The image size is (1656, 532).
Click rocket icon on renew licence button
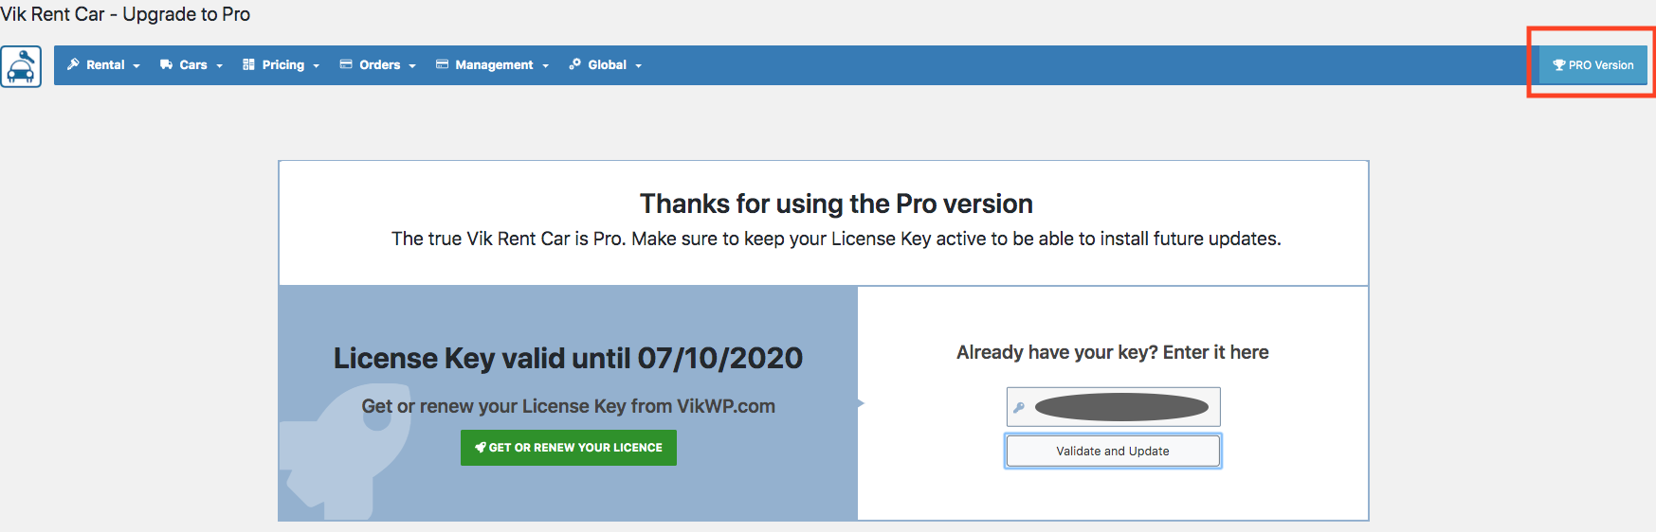(x=481, y=448)
